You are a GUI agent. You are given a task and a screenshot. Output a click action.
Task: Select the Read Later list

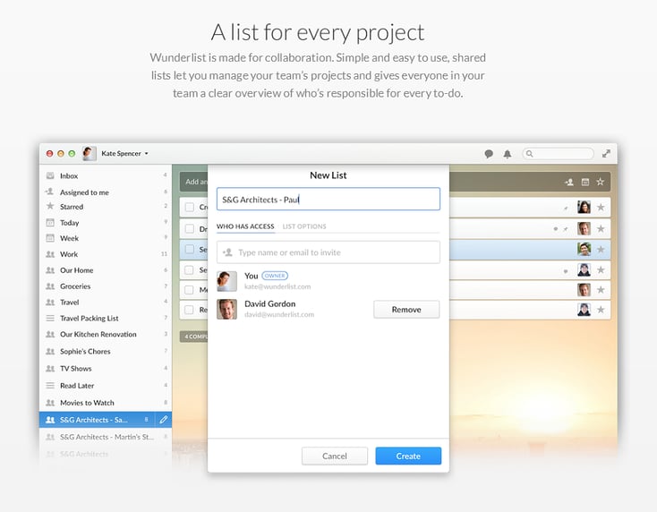[106, 386]
